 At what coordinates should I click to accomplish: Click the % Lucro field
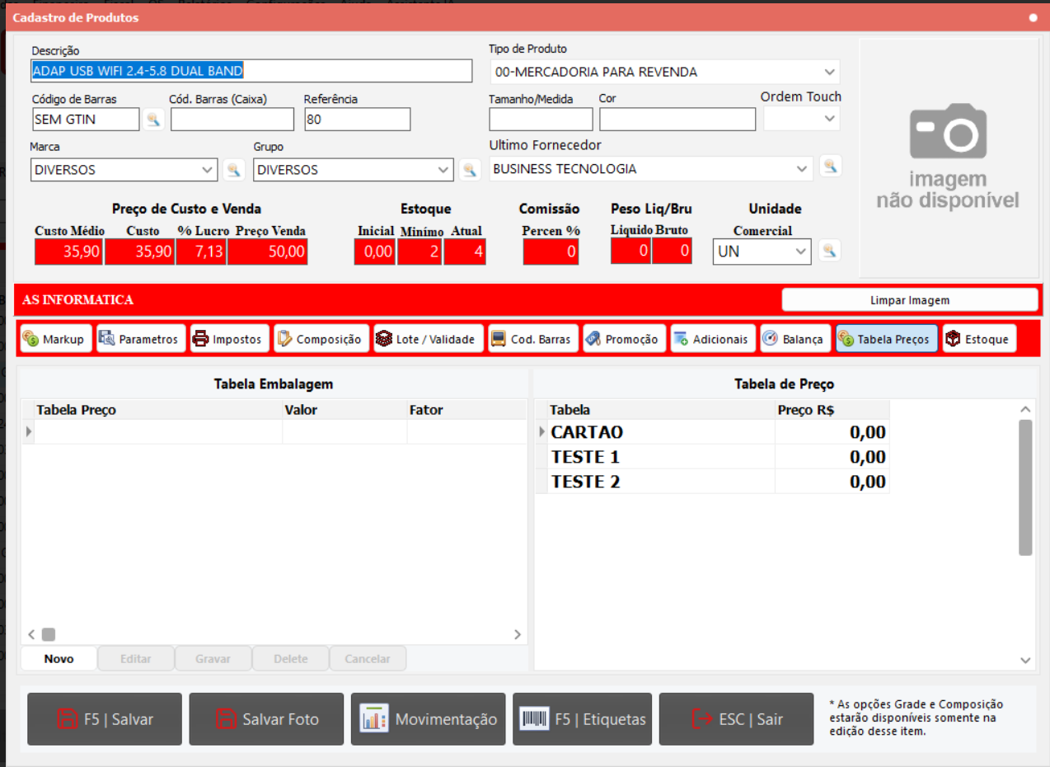(201, 252)
